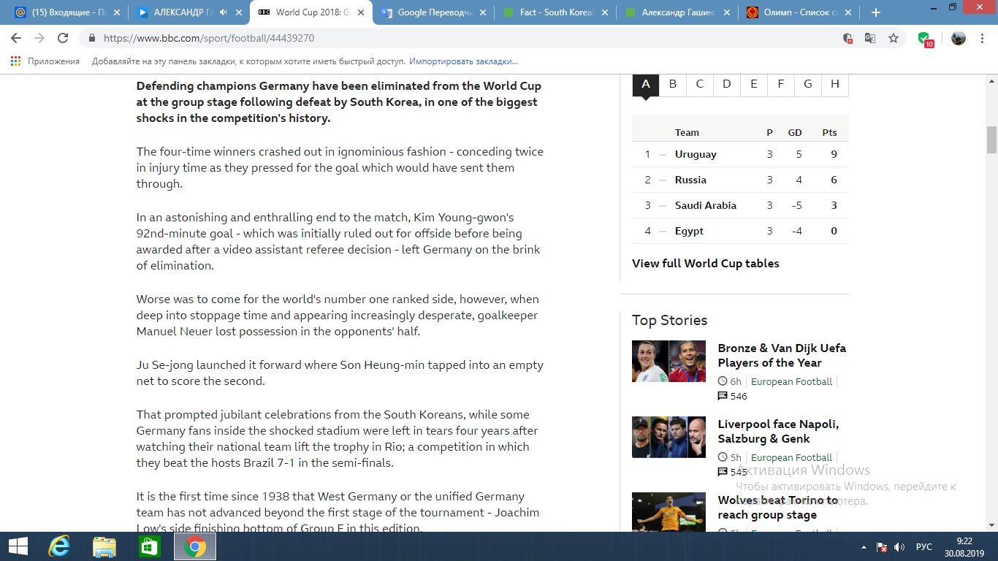This screenshot has height=561, width=998.
Task: Click Bronze and Van Dijk thumbnail
Action: [x=668, y=361]
